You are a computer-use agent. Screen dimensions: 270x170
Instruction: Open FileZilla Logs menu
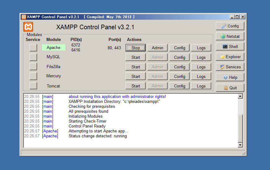201,67
